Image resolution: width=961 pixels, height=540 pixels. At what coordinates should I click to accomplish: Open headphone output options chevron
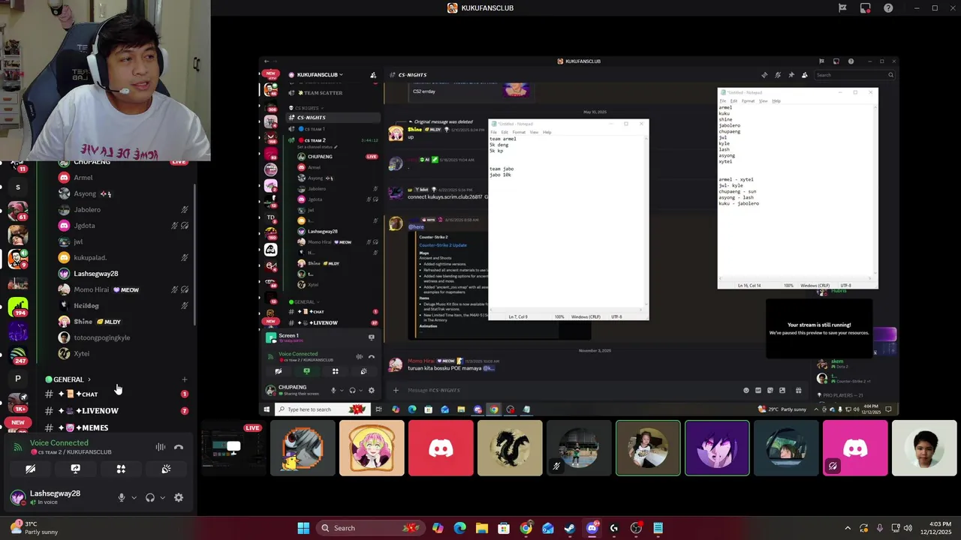click(x=162, y=497)
